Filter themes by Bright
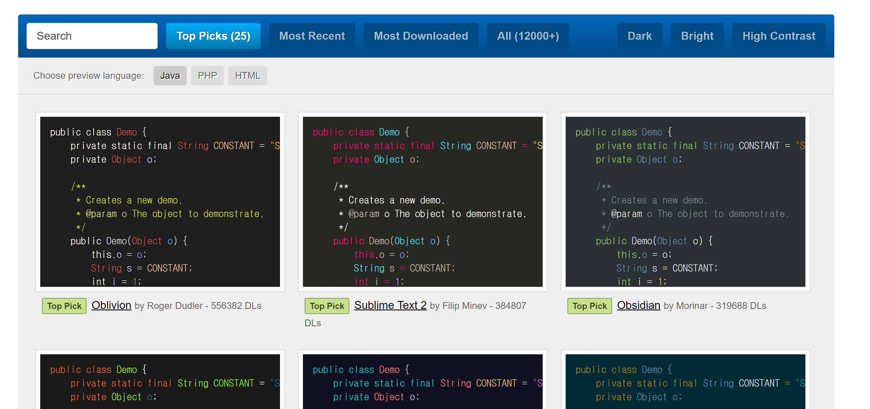This screenshot has width=870, height=409. click(x=697, y=36)
